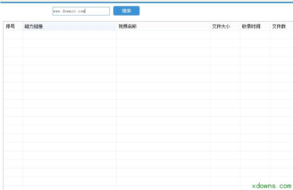Click the blue 搜索 search button
This screenshot has height=190, width=293.
(127, 11)
